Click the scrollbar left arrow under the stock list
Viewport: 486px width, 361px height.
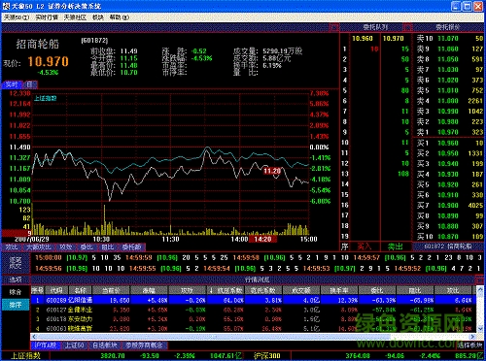click(x=34, y=337)
